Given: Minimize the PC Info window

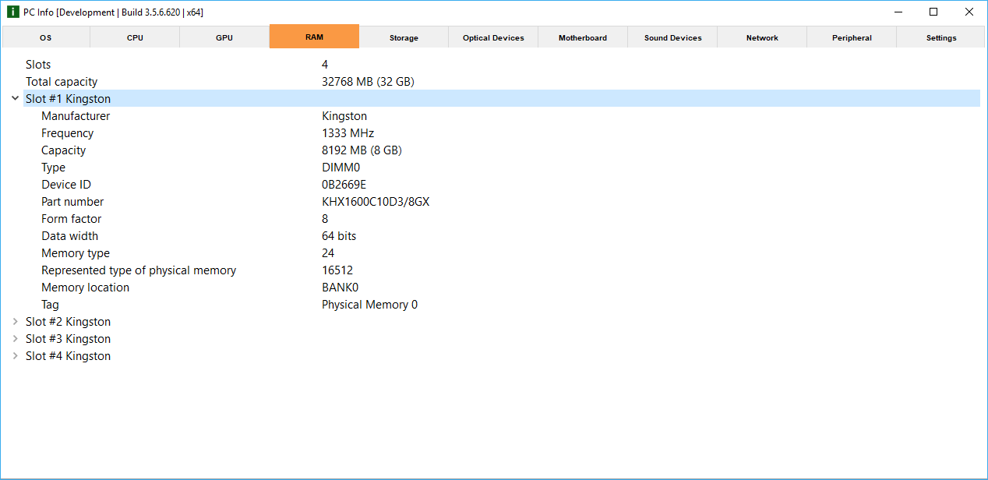Looking at the screenshot, I should click(898, 12).
